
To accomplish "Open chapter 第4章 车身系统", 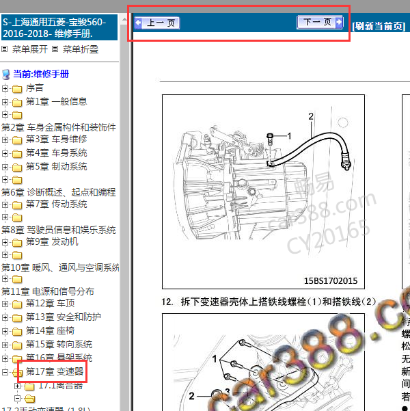I will 56,153.
